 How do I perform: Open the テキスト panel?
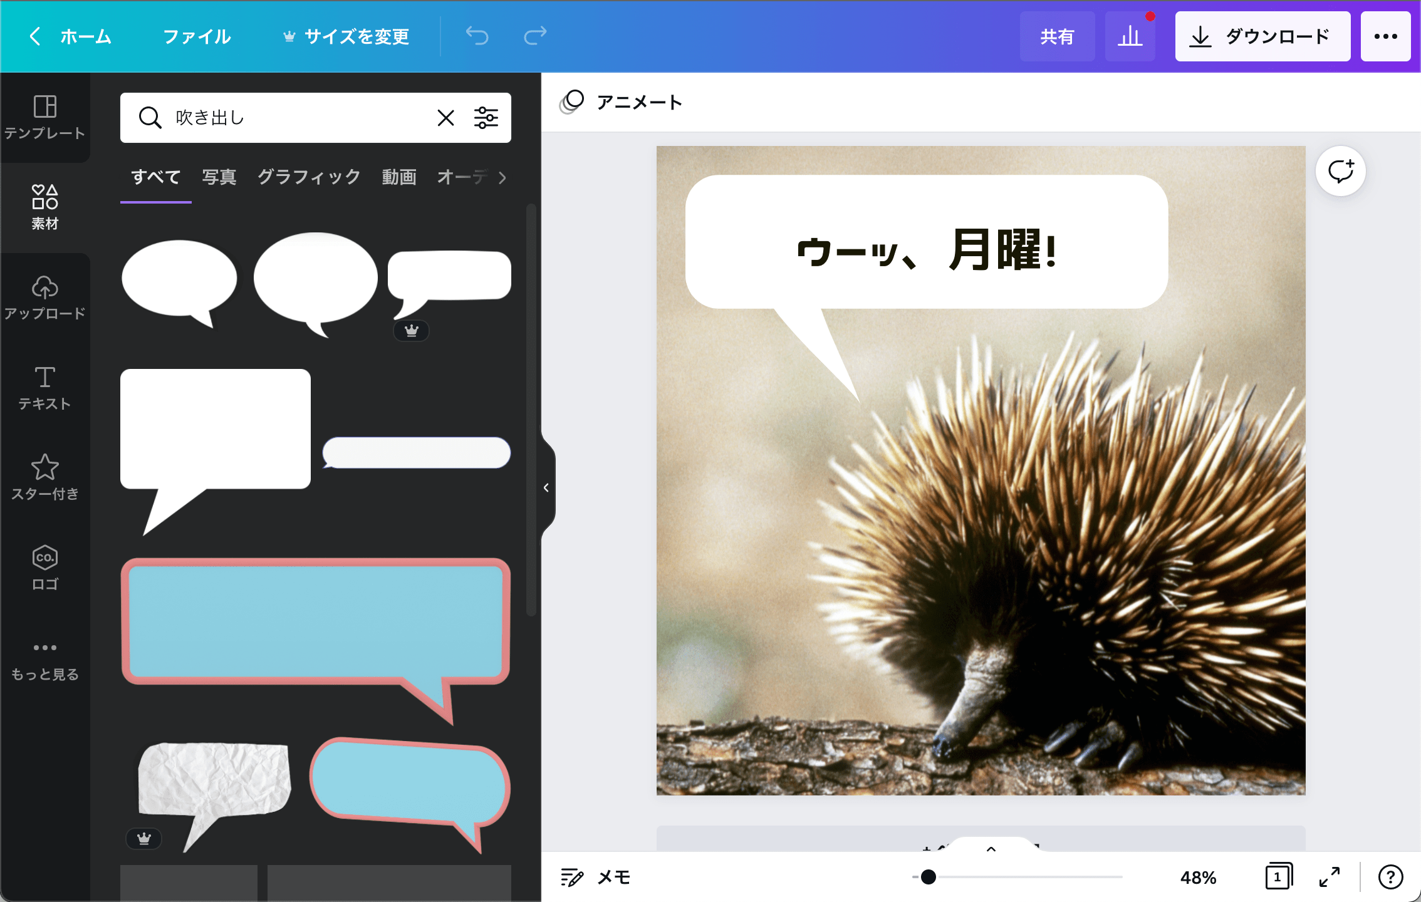point(44,388)
